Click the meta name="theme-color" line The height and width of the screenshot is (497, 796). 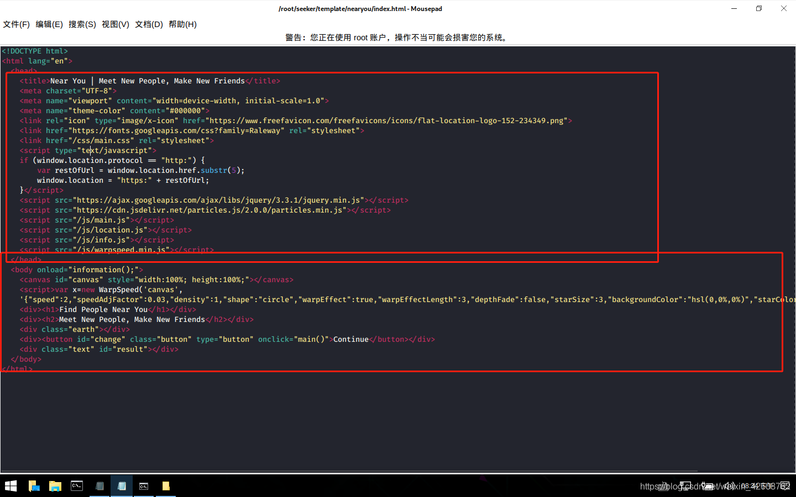coord(114,111)
